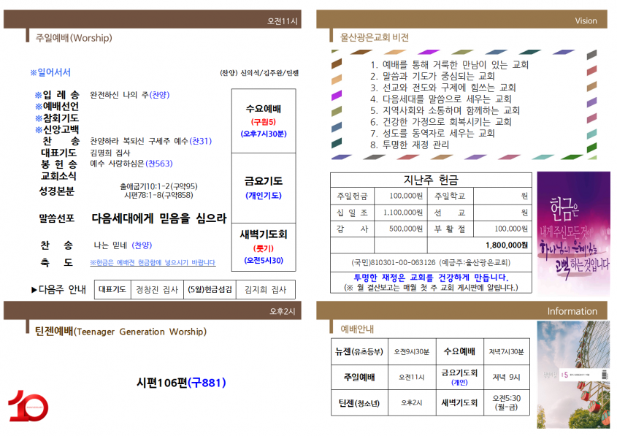Open the ferris wheel magazine cover image

point(573,375)
